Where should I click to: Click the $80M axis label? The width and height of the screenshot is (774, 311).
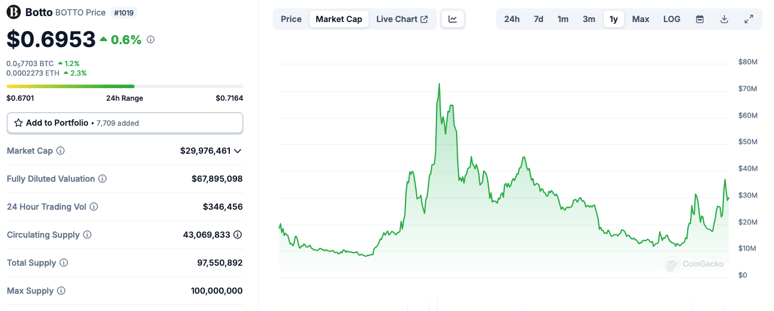tap(747, 62)
